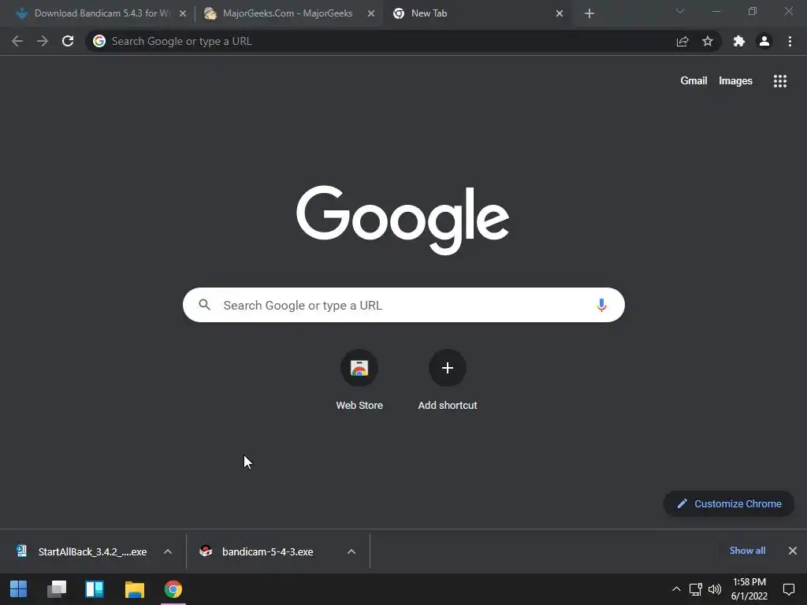Click the Chrome taskbar icon
807x605 pixels.
click(x=173, y=589)
